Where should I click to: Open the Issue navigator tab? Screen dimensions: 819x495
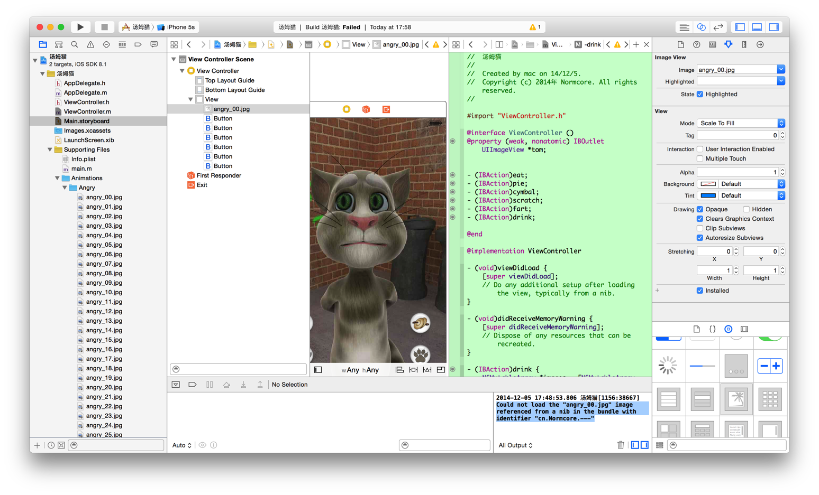90,44
